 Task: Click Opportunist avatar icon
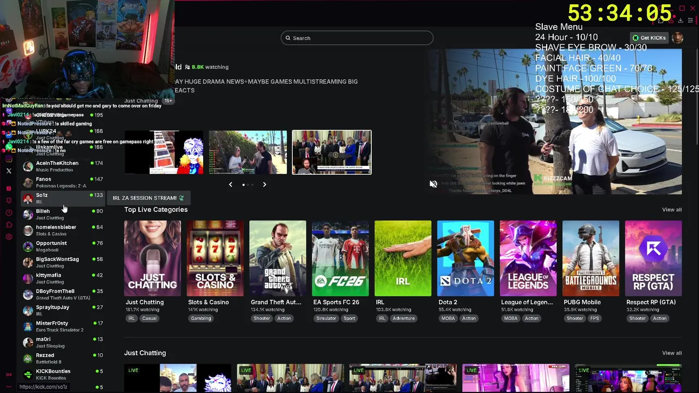28,246
